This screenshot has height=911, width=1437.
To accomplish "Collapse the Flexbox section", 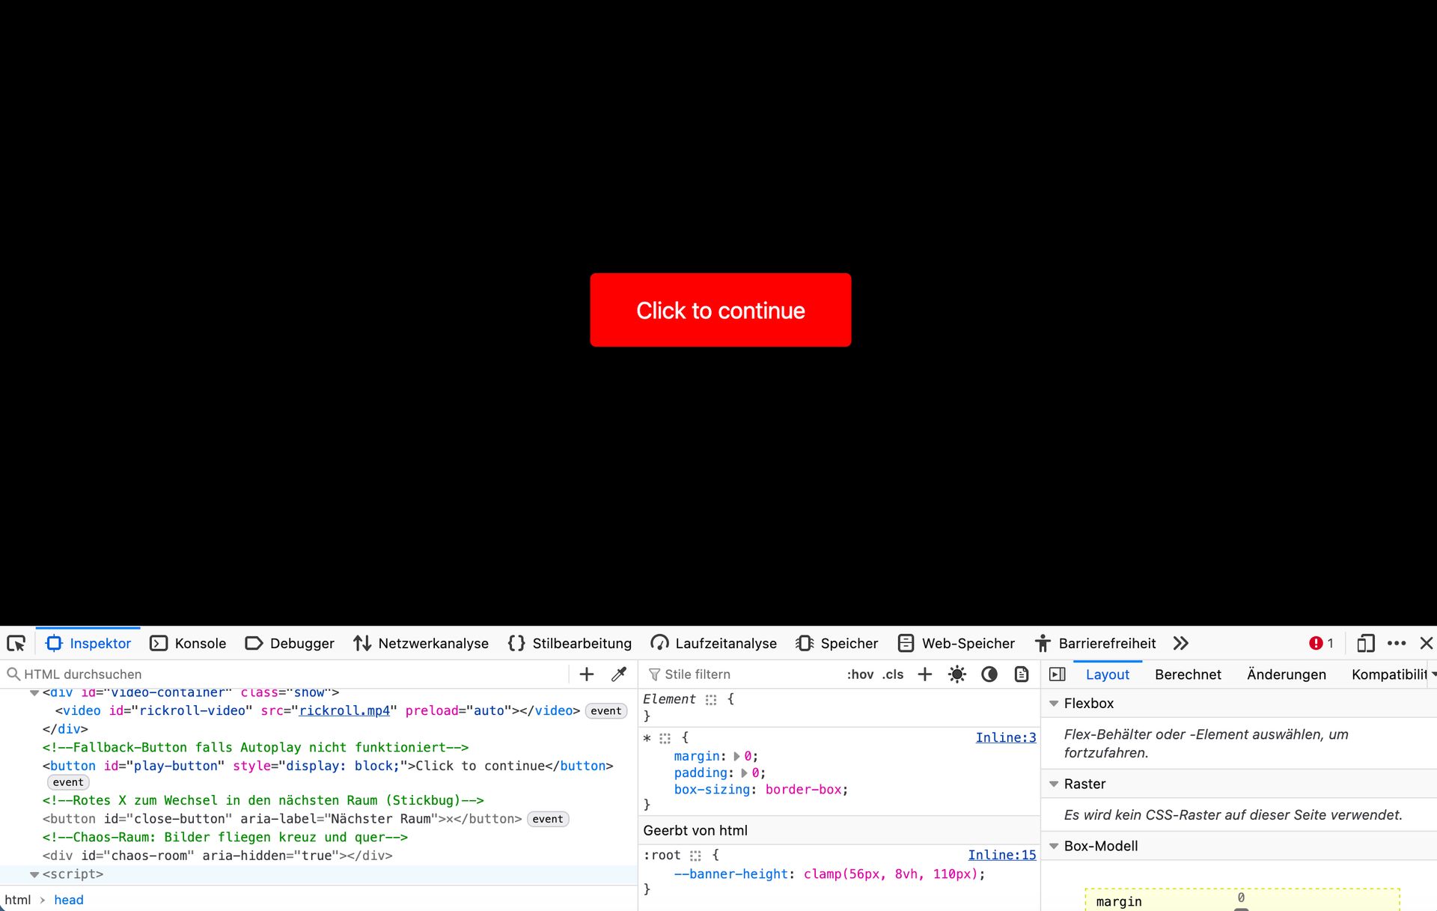I will coord(1054,704).
